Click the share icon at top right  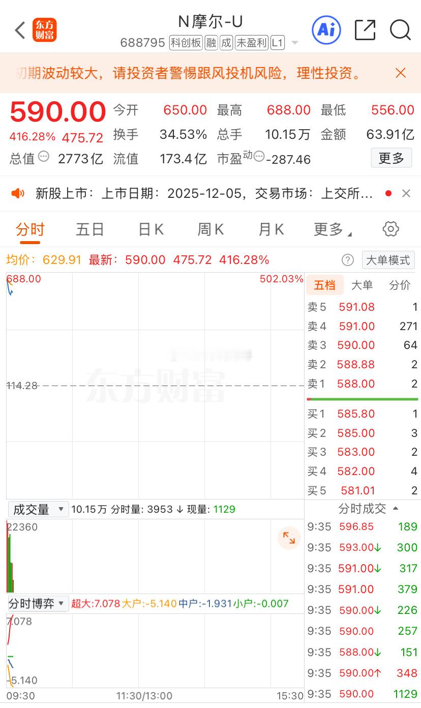[365, 30]
